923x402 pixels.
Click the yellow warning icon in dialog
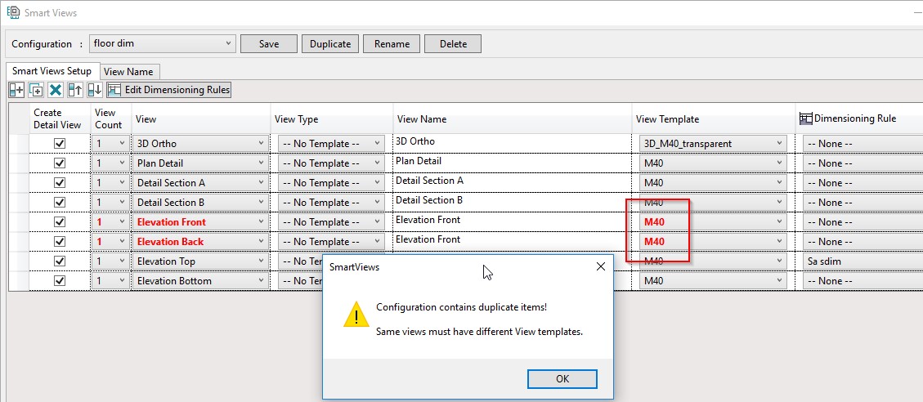(356, 315)
